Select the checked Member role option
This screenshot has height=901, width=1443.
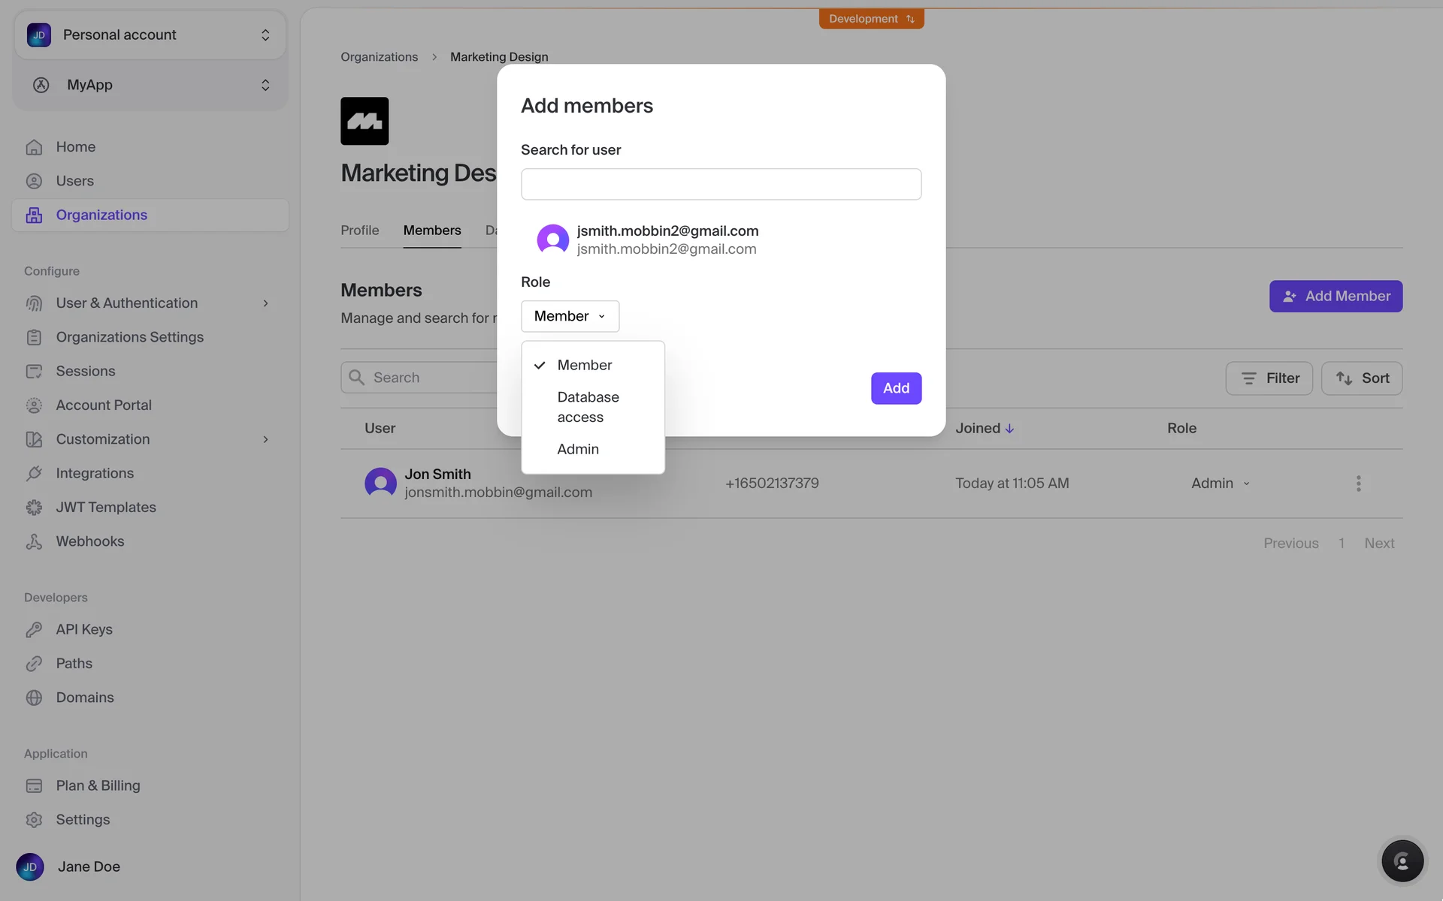(584, 365)
